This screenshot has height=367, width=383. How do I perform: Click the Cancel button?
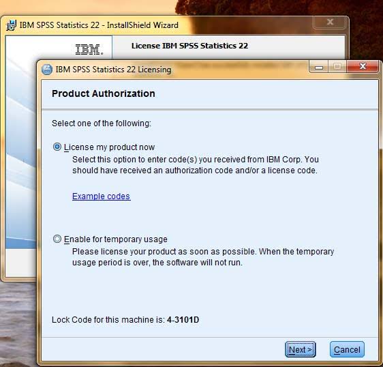point(347,349)
